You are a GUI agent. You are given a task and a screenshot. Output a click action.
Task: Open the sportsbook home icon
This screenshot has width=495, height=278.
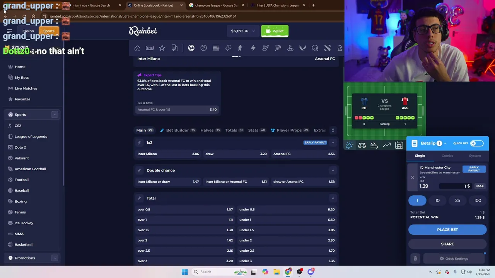point(137,48)
